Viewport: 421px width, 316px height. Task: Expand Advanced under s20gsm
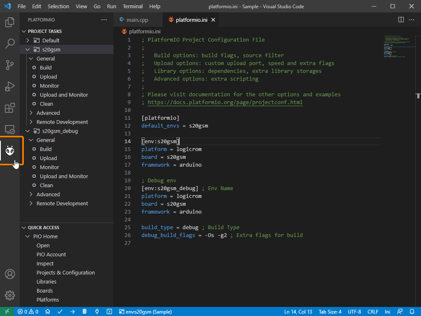(31, 113)
